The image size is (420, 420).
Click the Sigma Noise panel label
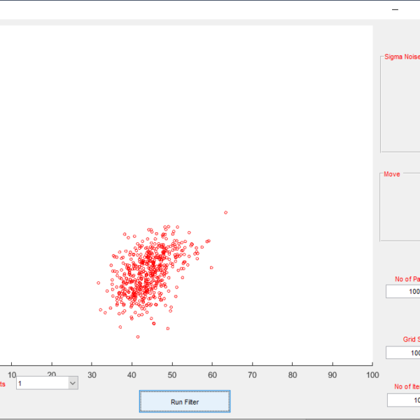(402, 57)
